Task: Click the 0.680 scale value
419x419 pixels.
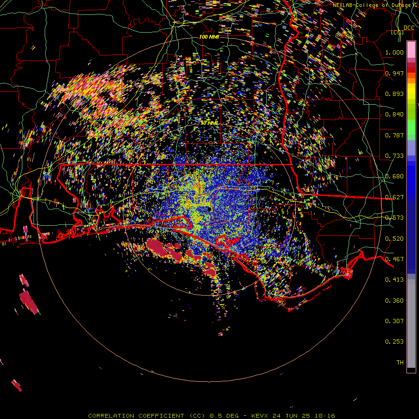Action: (x=394, y=176)
